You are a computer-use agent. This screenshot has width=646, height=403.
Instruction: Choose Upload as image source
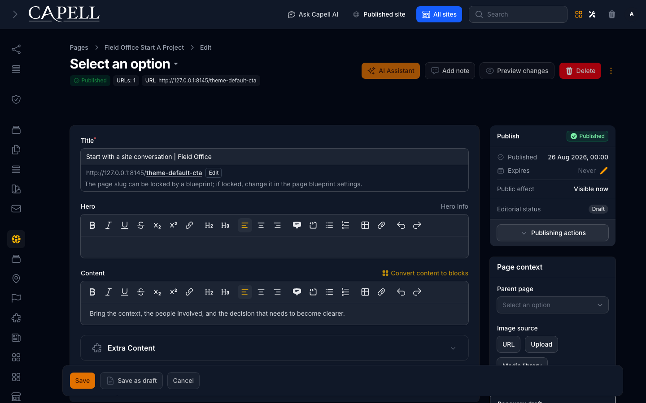point(541,344)
